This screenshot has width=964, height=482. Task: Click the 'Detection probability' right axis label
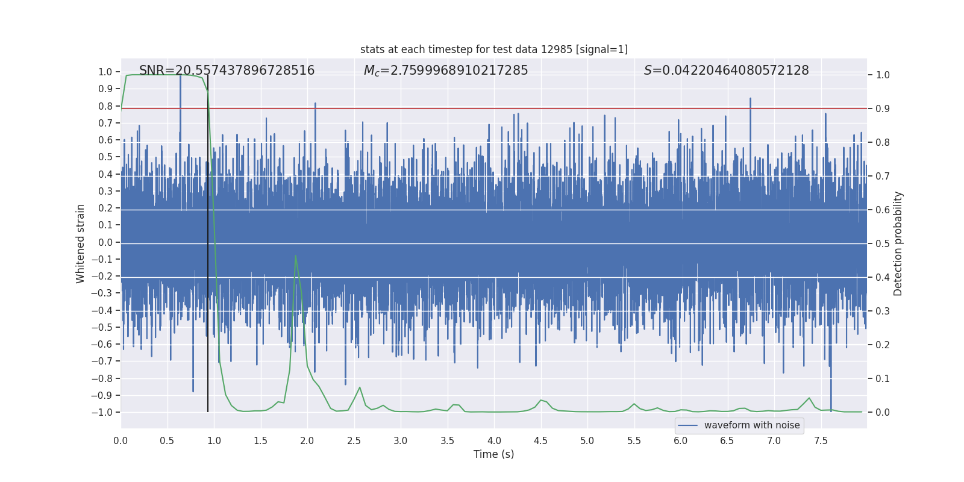pyautogui.click(x=898, y=243)
